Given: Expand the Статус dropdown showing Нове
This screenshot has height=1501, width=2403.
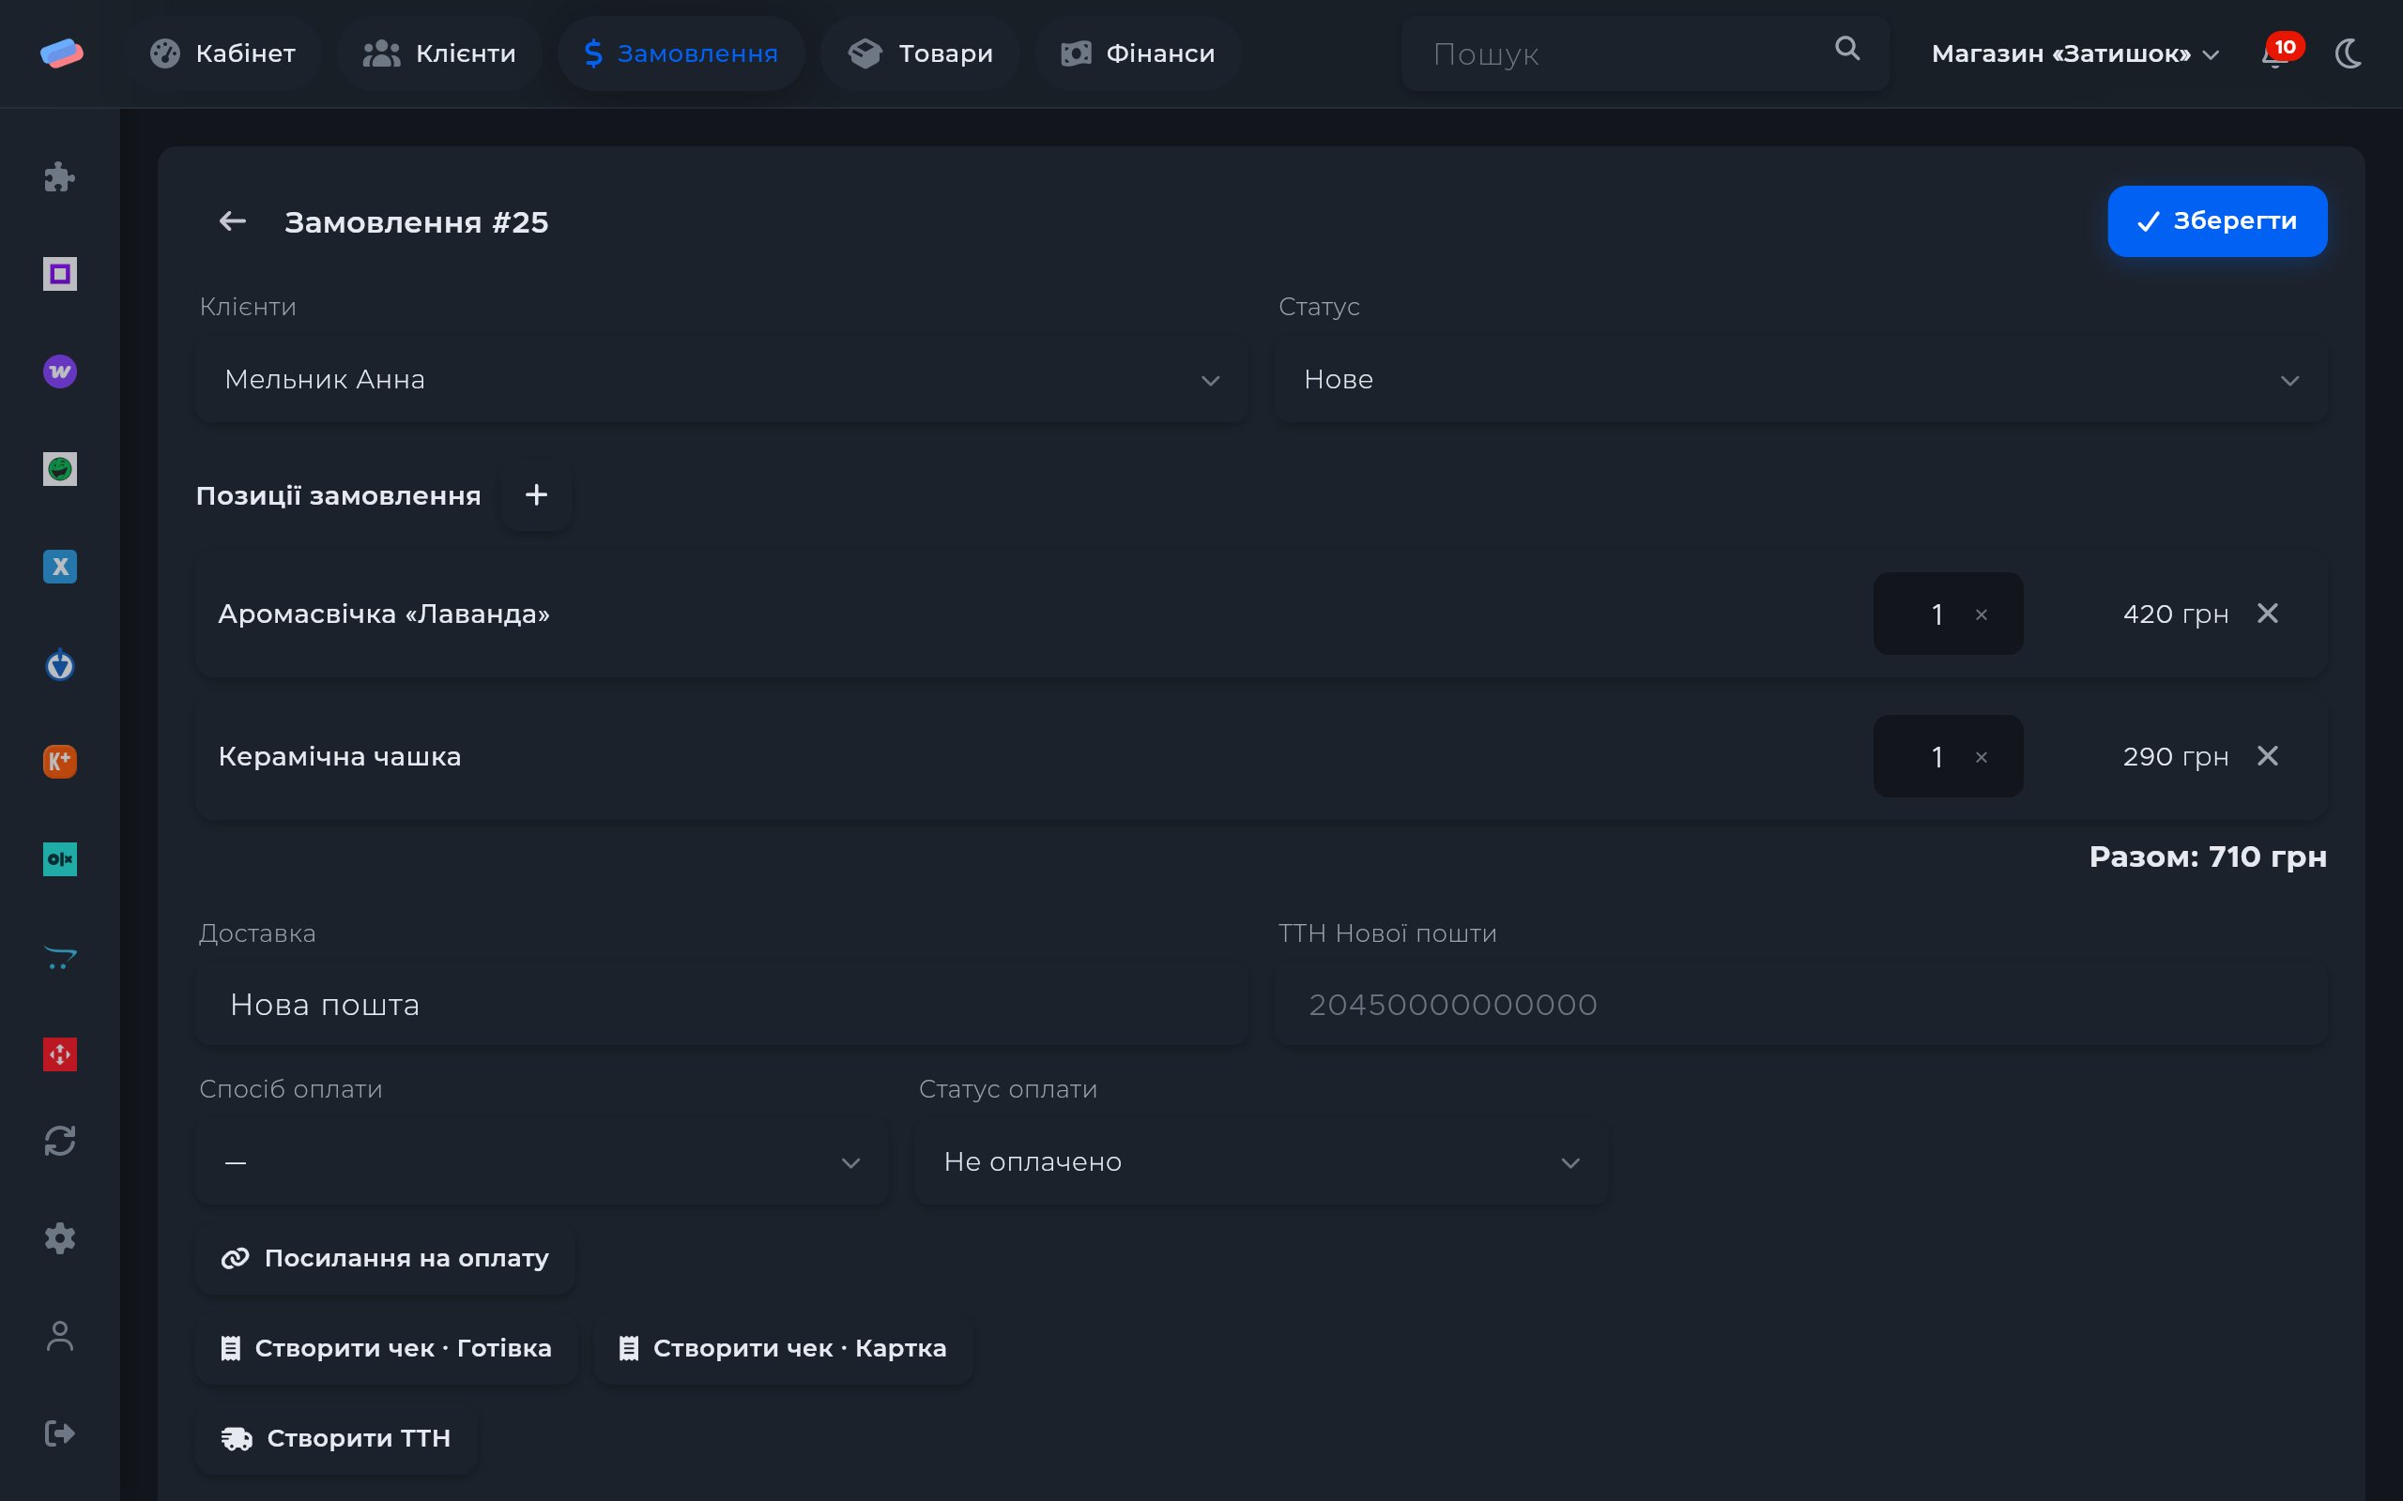Looking at the screenshot, I should [x=1800, y=380].
